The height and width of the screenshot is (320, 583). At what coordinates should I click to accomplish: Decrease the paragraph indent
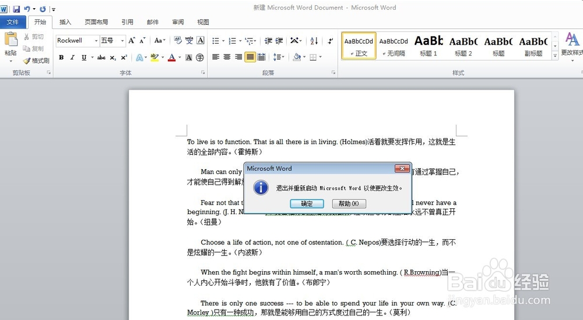pyautogui.click(x=268, y=41)
